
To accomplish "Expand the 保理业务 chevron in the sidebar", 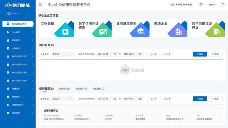I will (32, 89).
